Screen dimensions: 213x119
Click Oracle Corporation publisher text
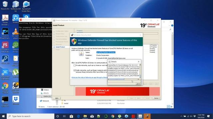pos(103,55)
